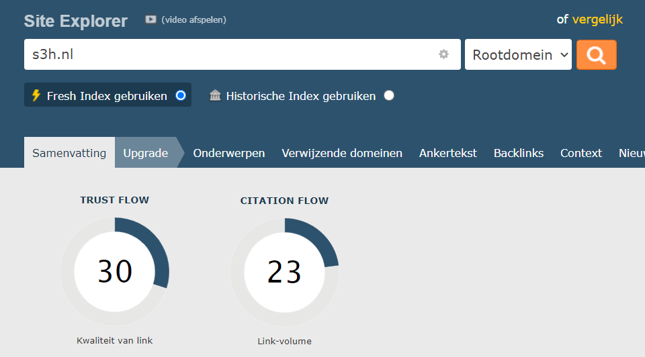
Task: Switch to the Backlinks tab
Action: click(x=518, y=153)
